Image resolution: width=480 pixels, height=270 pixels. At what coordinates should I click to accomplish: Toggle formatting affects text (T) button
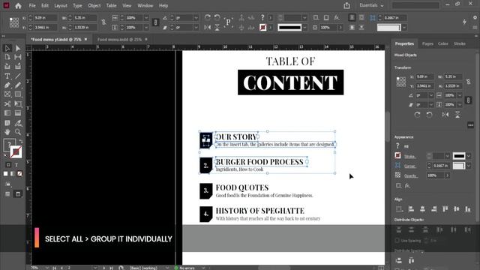[16, 165]
